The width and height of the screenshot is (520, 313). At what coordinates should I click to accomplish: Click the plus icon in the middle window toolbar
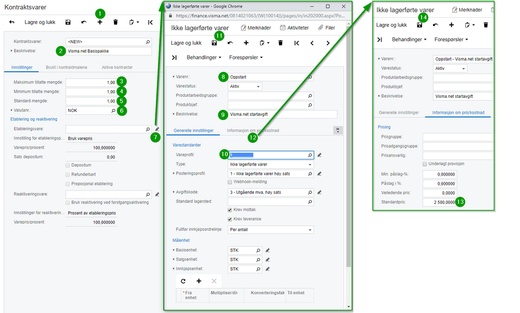(246, 43)
